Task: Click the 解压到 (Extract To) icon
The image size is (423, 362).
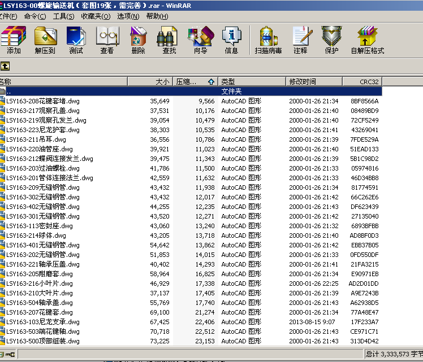Action: click(45, 40)
